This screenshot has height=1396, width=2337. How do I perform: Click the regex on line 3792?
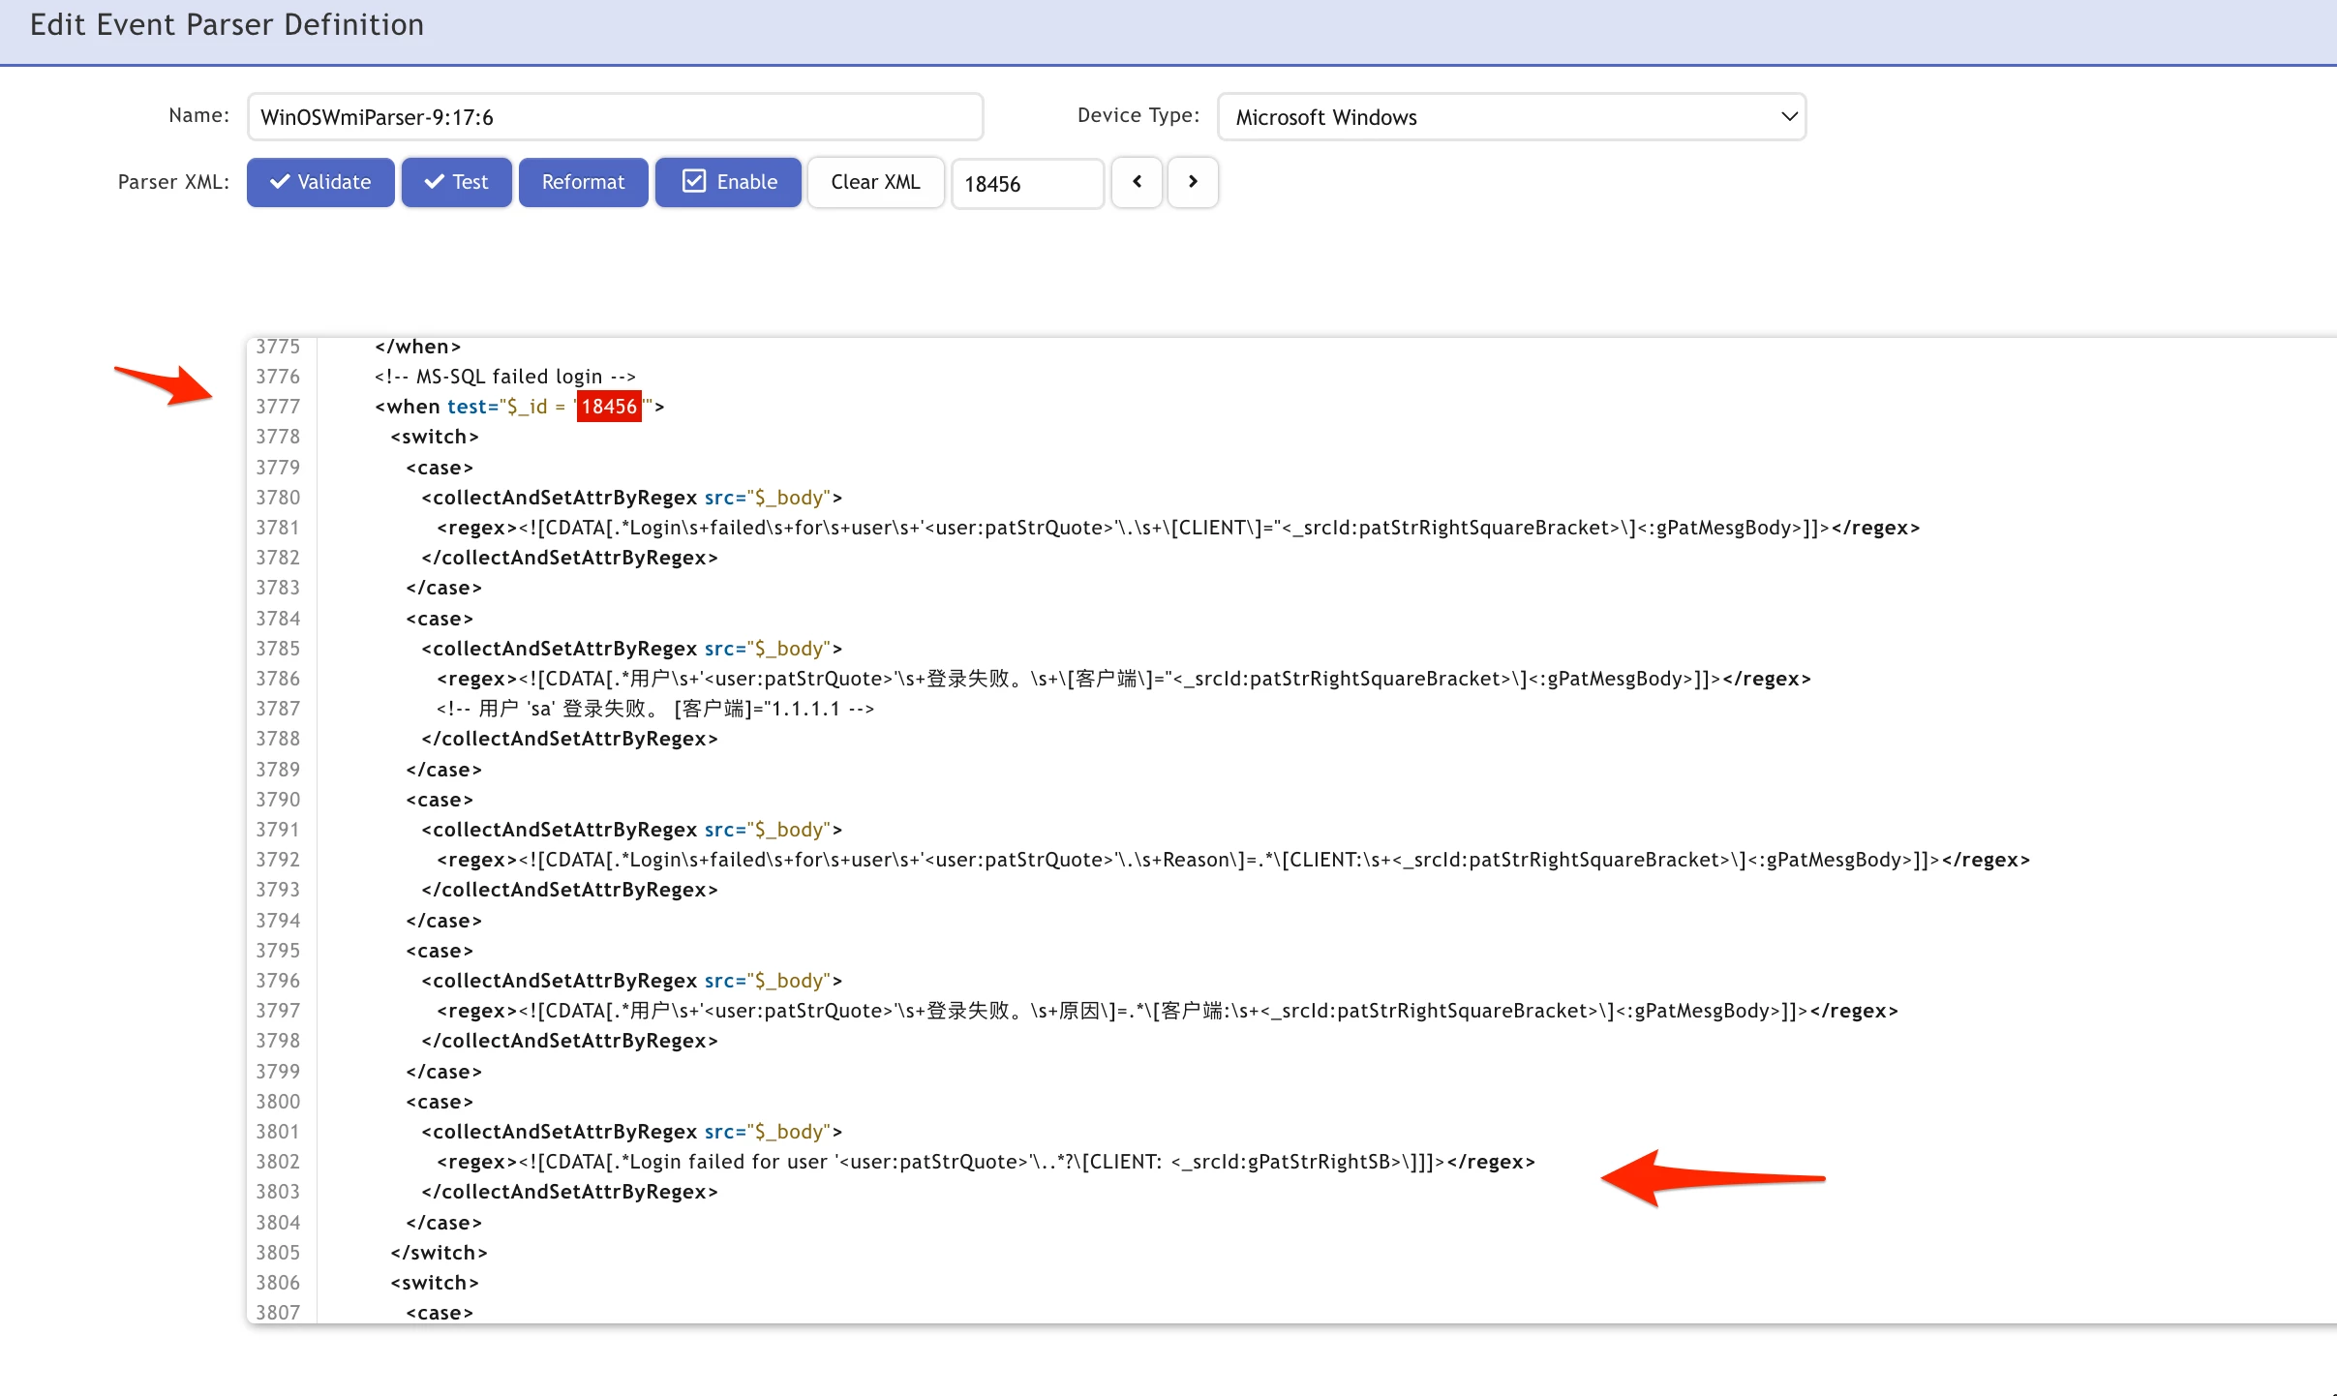point(1233,860)
